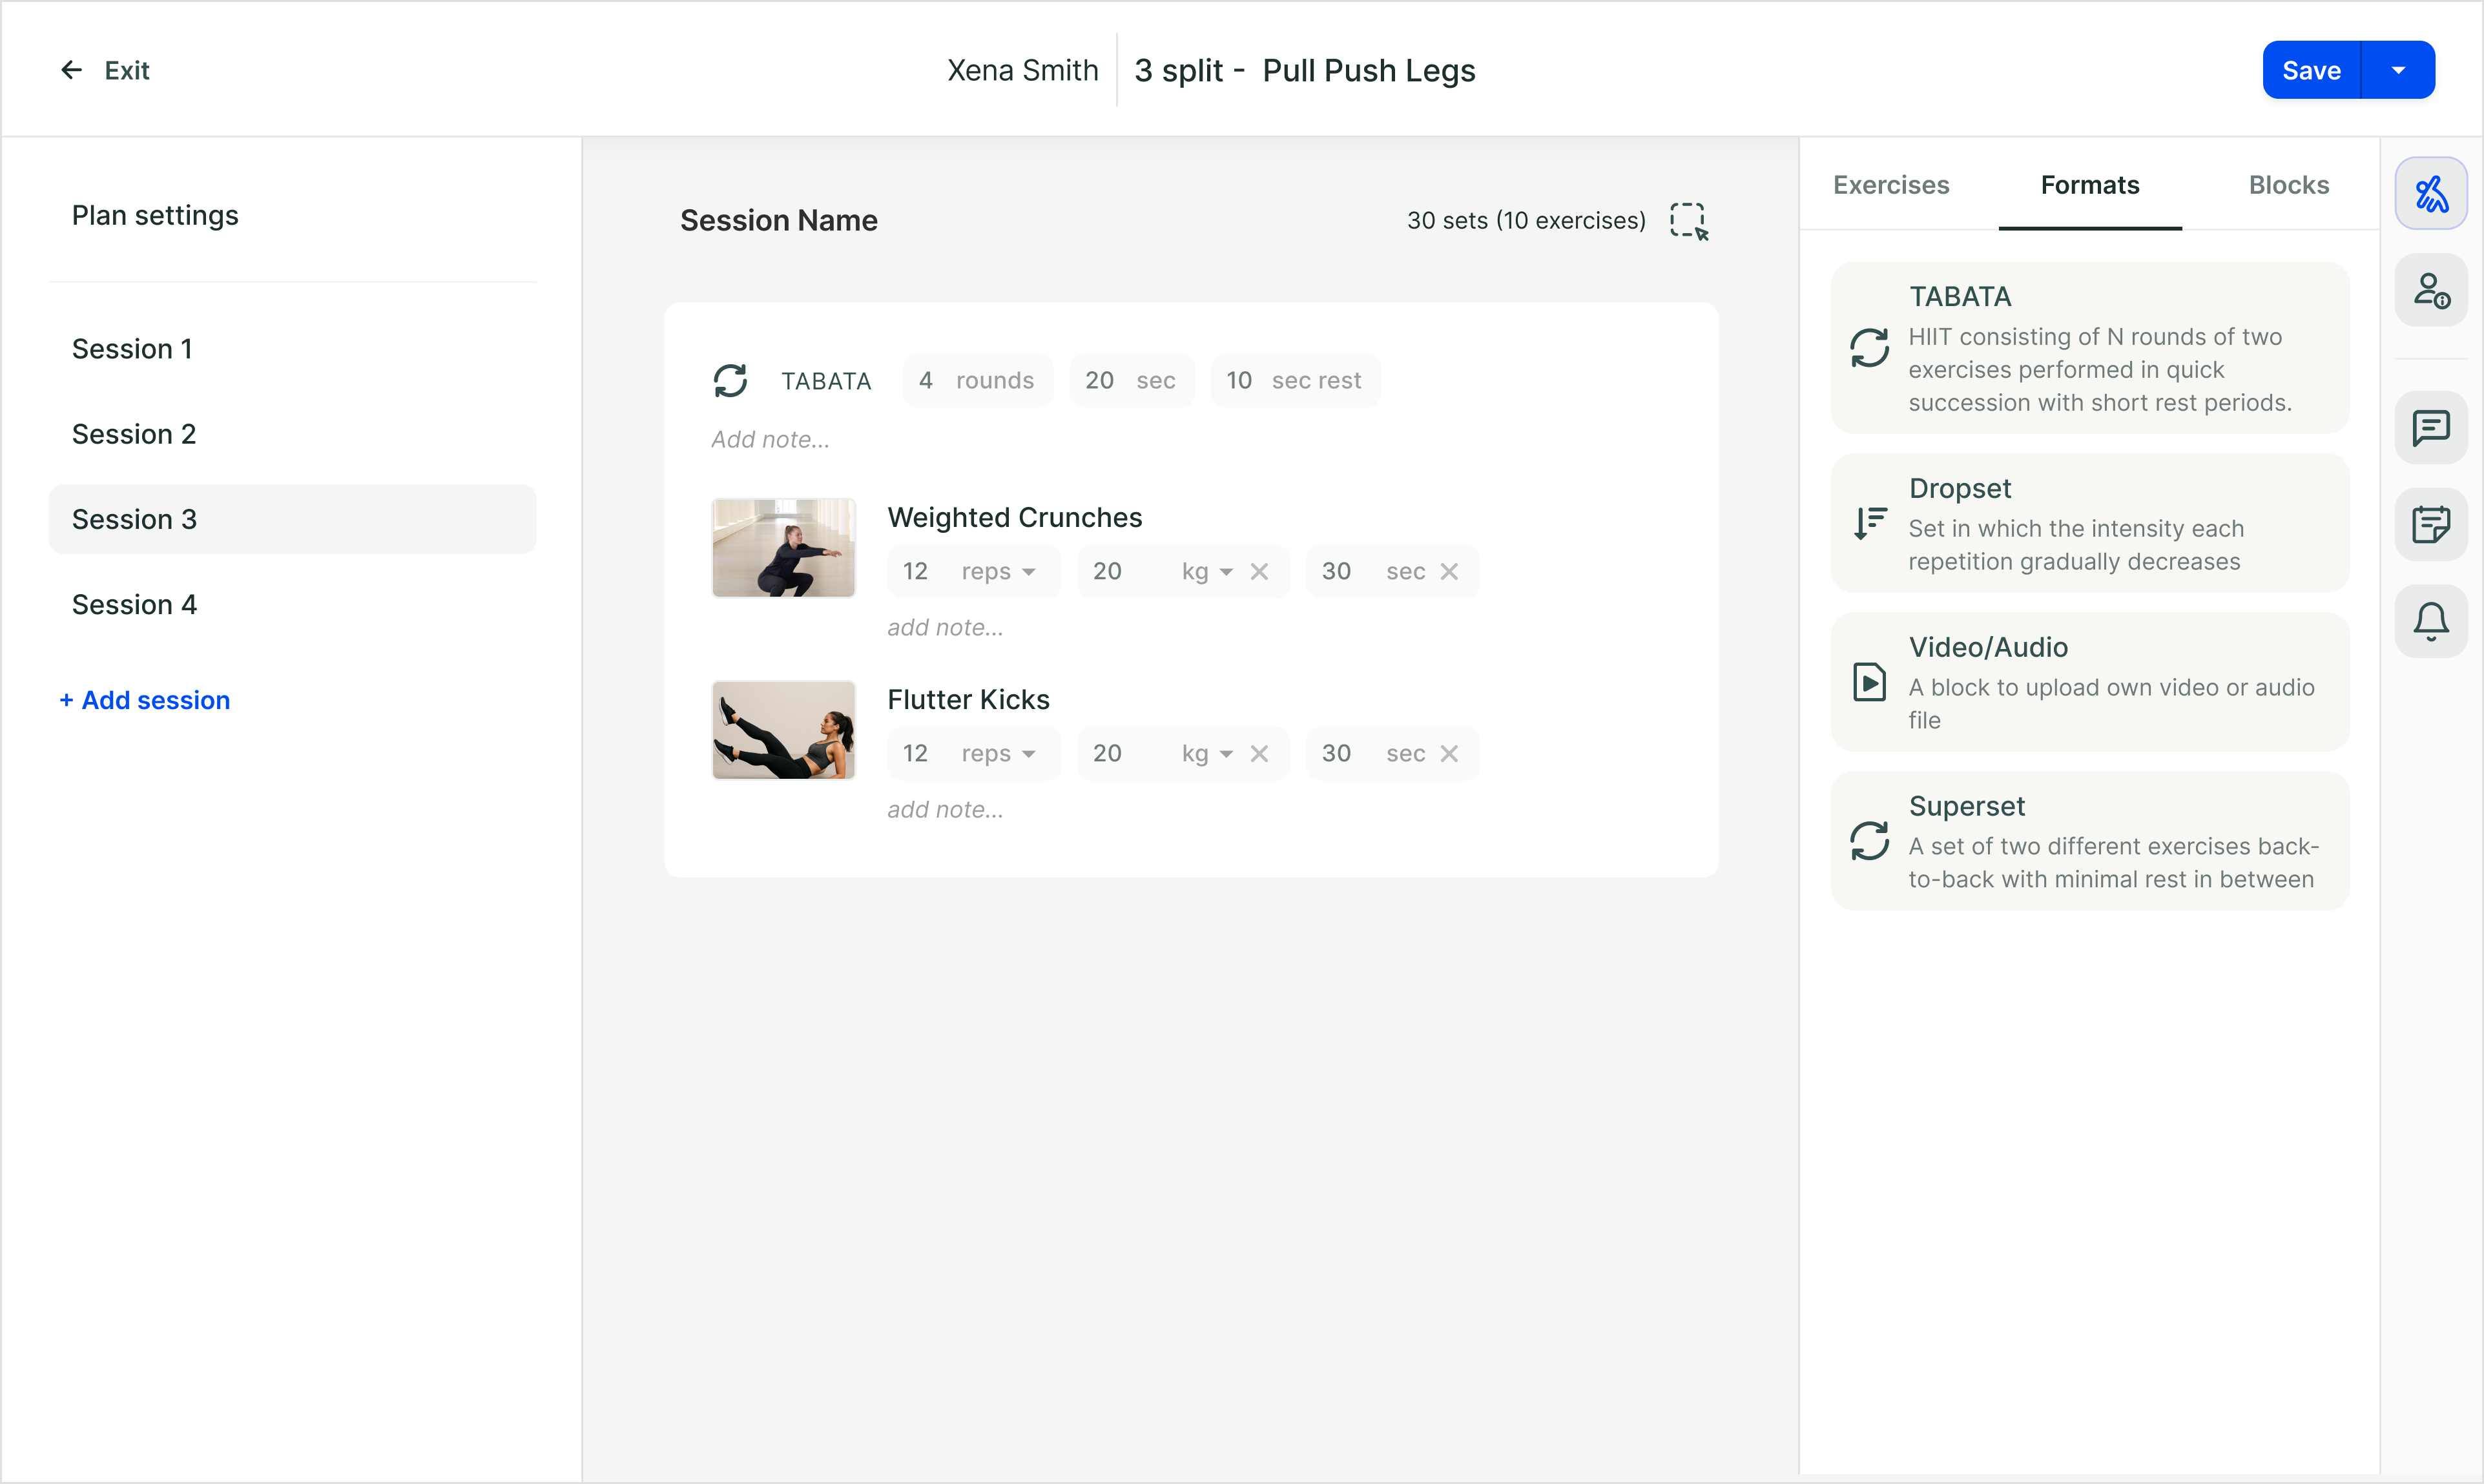
Task: Open the workout builder sidebar icon
Action: click(x=2431, y=193)
